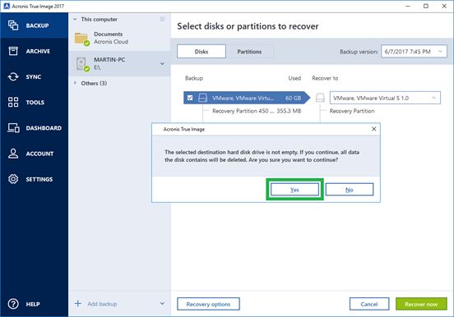This screenshot has height=317, width=454.
Task: Open the Account person icon
Action: click(x=13, y=154)
